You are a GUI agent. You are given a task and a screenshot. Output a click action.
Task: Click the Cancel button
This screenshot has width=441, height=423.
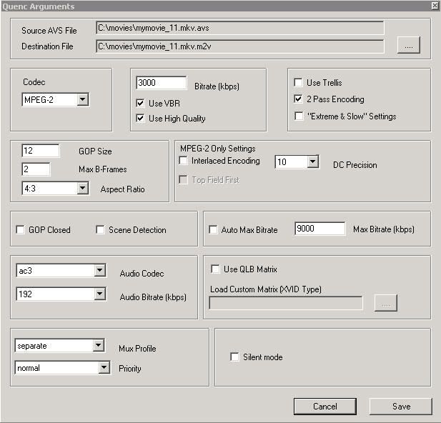[325, 407]
